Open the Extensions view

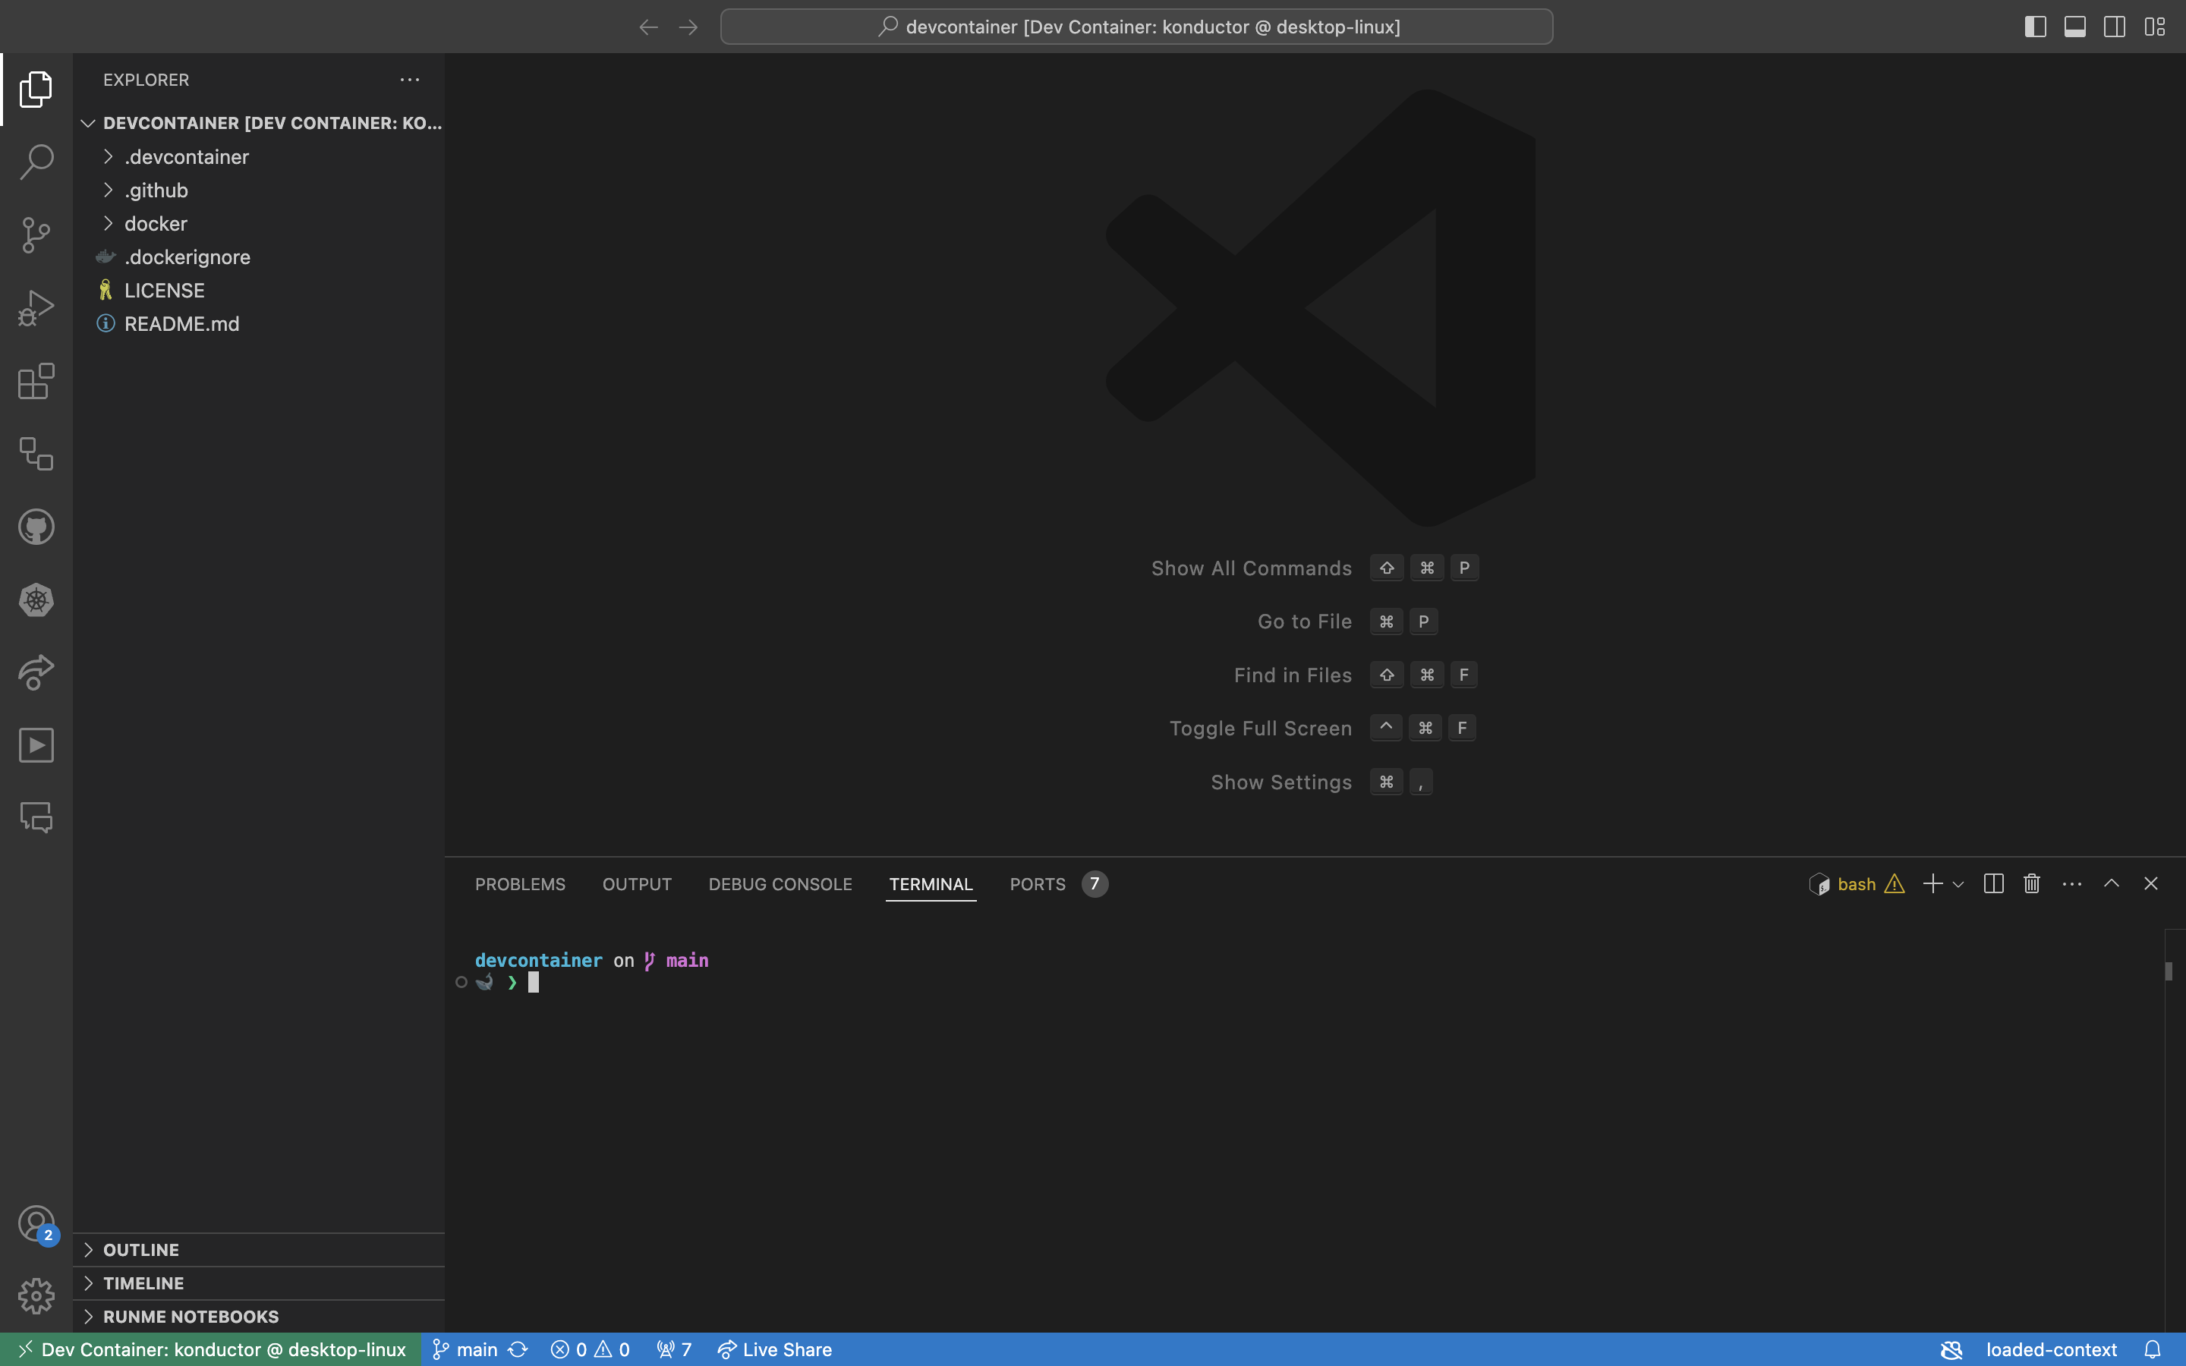[x=36, y=381]
